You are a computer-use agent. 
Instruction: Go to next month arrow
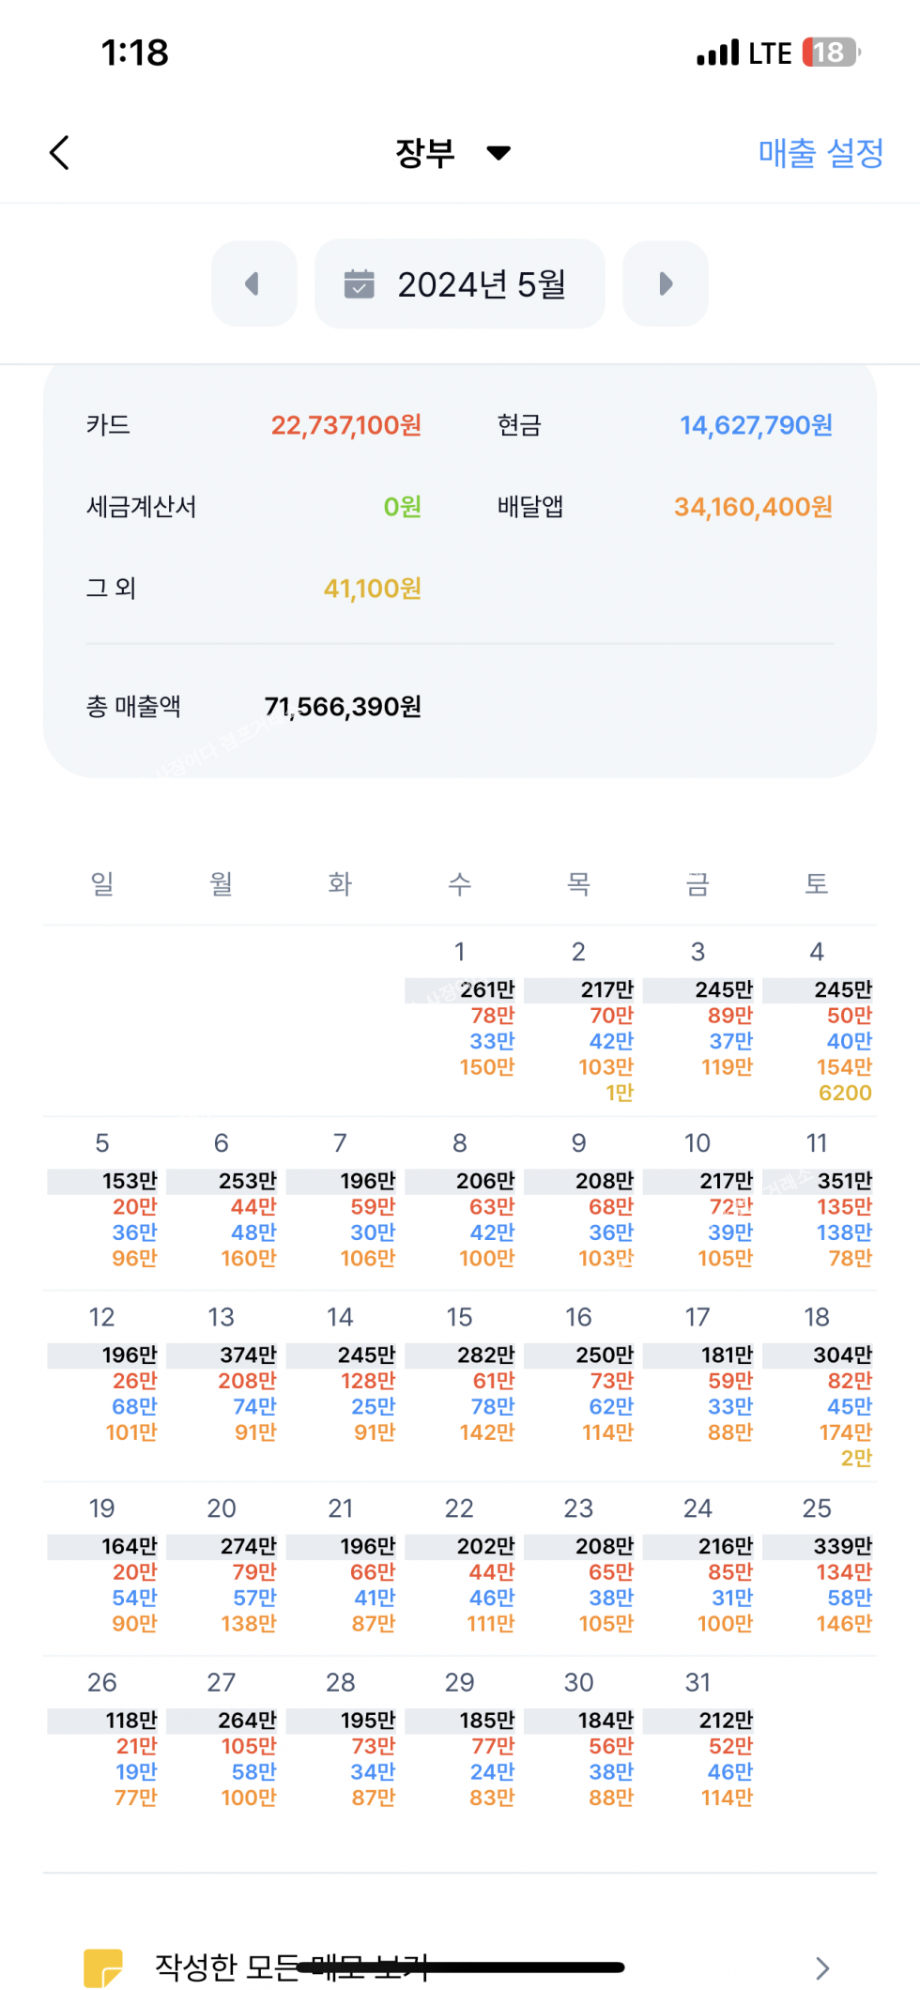[666, 283]
